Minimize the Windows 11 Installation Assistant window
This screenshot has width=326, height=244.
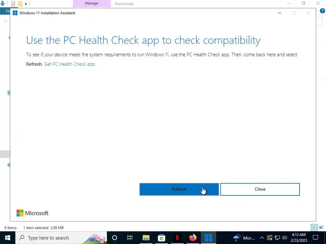tap(280, 13)
